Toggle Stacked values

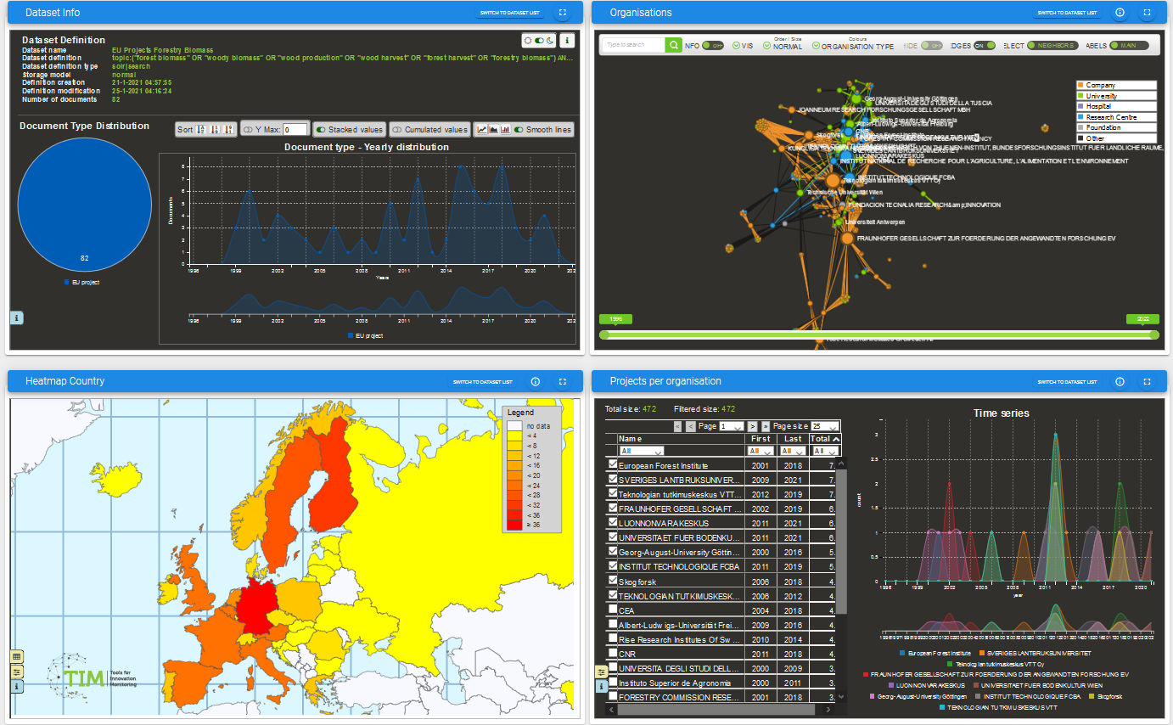321,130
